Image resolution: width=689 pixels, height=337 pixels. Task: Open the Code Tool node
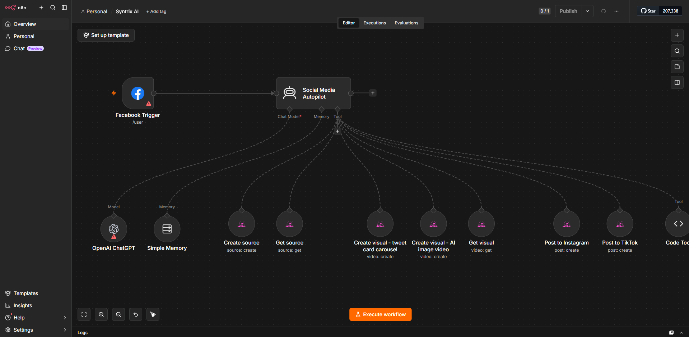coord(678,224)
